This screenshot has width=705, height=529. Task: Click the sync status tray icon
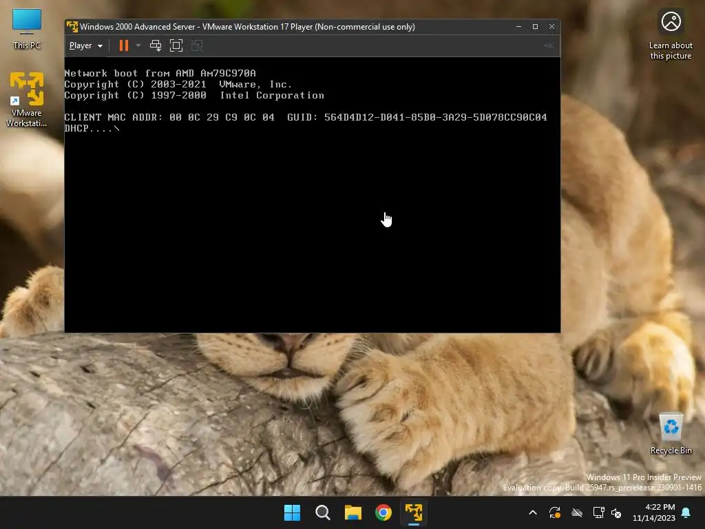pos(555,512)
